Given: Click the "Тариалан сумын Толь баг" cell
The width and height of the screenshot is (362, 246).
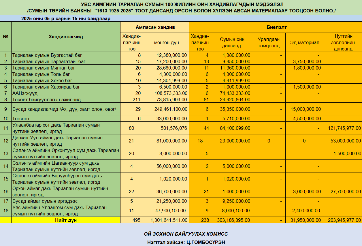Looking at the screenshot, I should pyautogui.click(x=66, y=74).
